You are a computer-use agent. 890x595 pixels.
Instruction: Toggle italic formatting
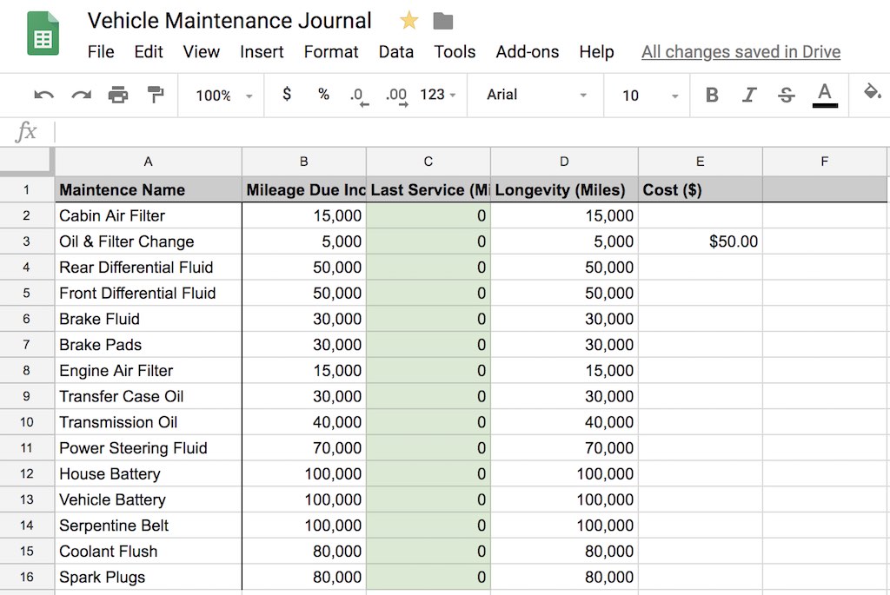click(749, 96)
